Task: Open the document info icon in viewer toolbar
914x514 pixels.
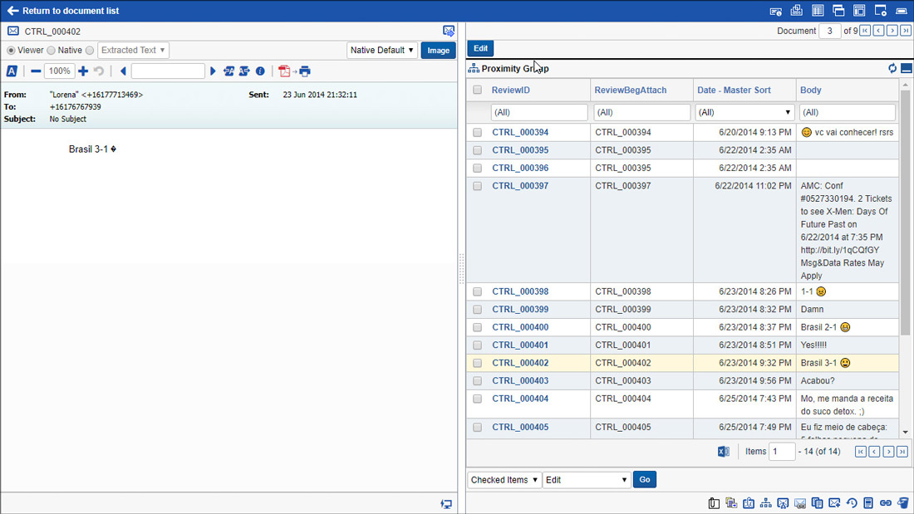Action: click(260, 71)
